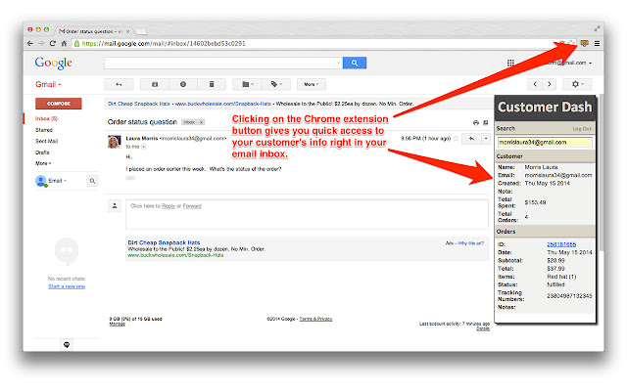Open the Chrome hamburger menu
This screenshot has width=627, height=391.
[597, 43]
